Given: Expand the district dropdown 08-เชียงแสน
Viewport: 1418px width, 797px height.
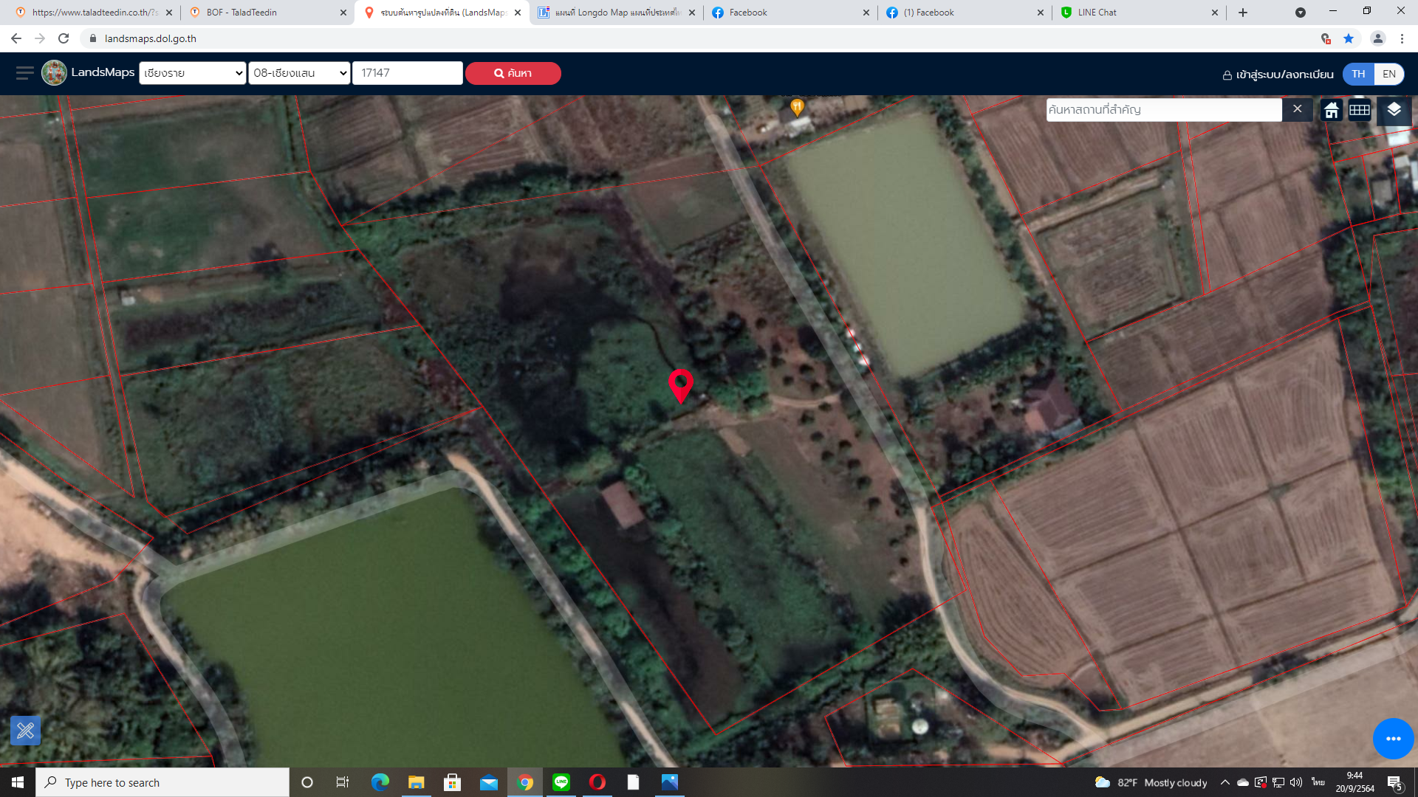Looking at the screenshot, I should click(x=299, y=73).
